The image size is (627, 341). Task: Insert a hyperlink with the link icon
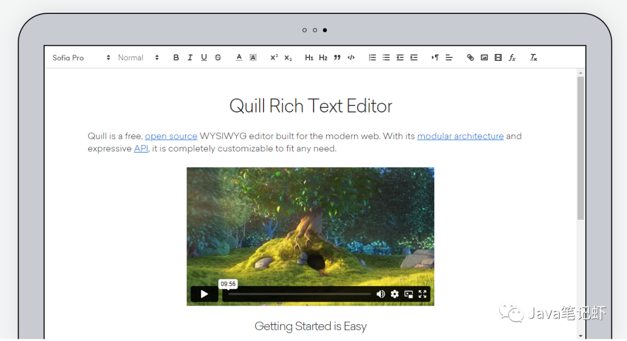(470, 57)
